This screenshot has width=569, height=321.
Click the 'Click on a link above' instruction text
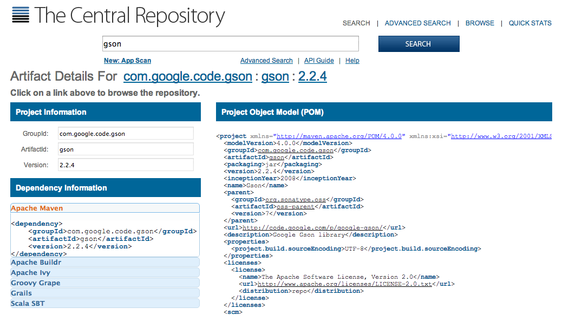105,93
